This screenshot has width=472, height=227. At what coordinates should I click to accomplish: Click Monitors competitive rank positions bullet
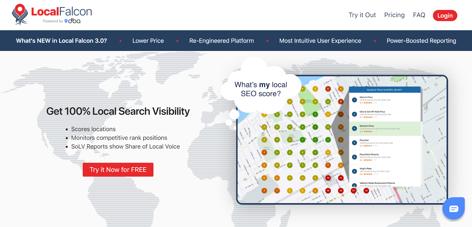click(119, 138)
